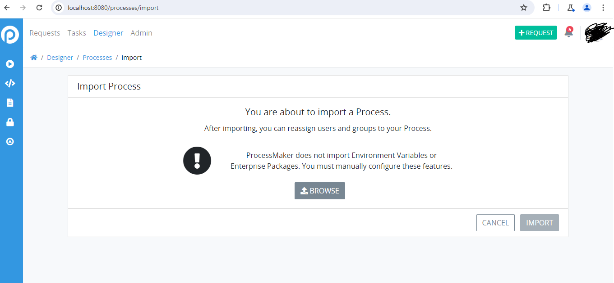Open the Processes play icon in sidebar

click(10, 64)
